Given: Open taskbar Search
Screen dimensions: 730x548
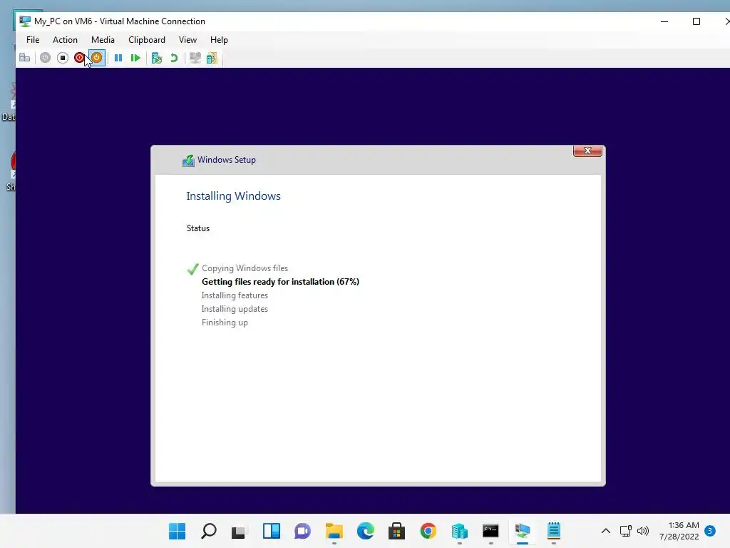Looking at the screenshot, I should pyautogui.click(x=209, y=531).
